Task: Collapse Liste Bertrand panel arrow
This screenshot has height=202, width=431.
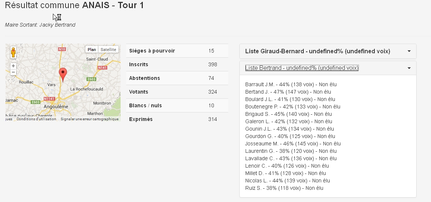Action: pos(409,68)
